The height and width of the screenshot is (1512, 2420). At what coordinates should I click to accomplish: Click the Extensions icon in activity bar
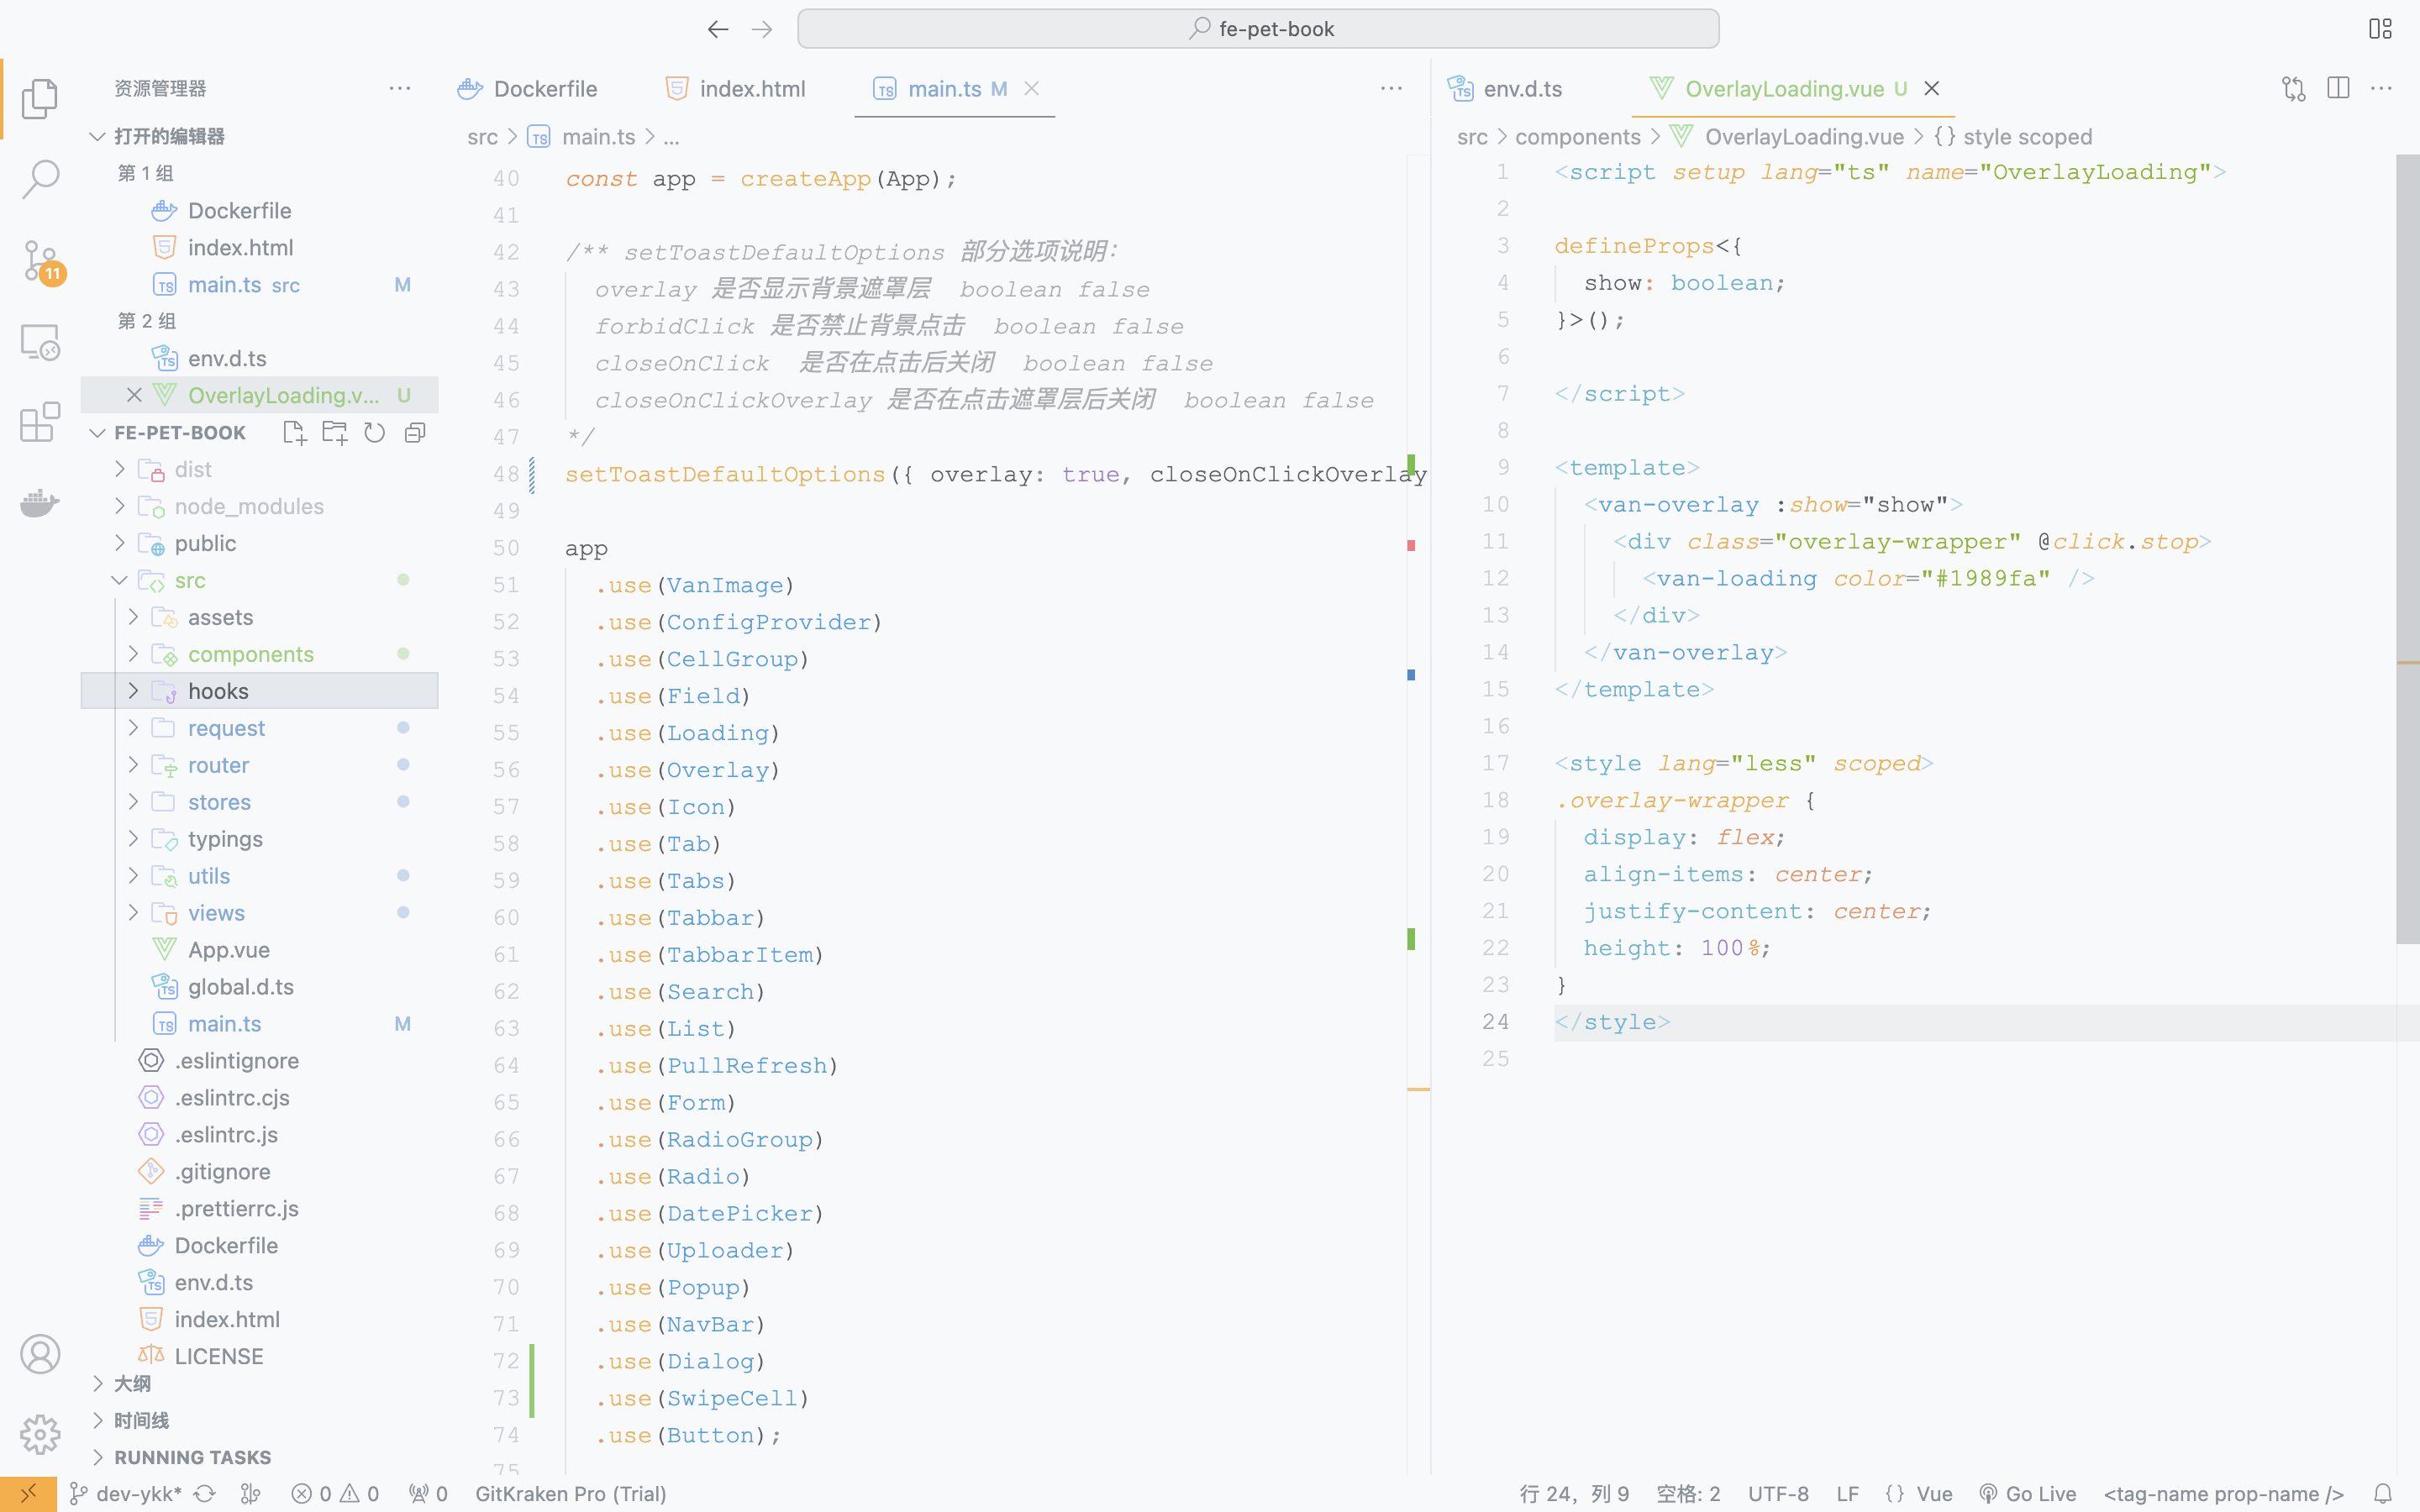tap(40, 422)
